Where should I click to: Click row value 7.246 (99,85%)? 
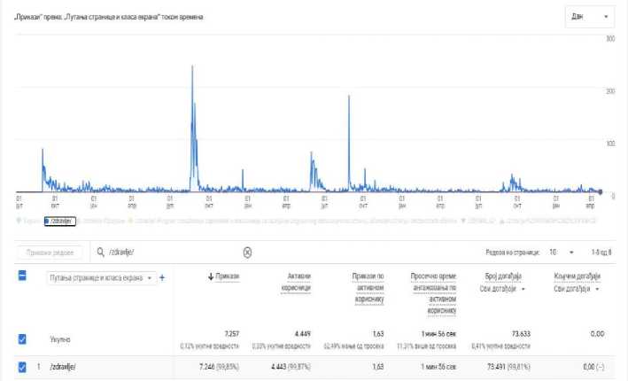click(219, 367)
